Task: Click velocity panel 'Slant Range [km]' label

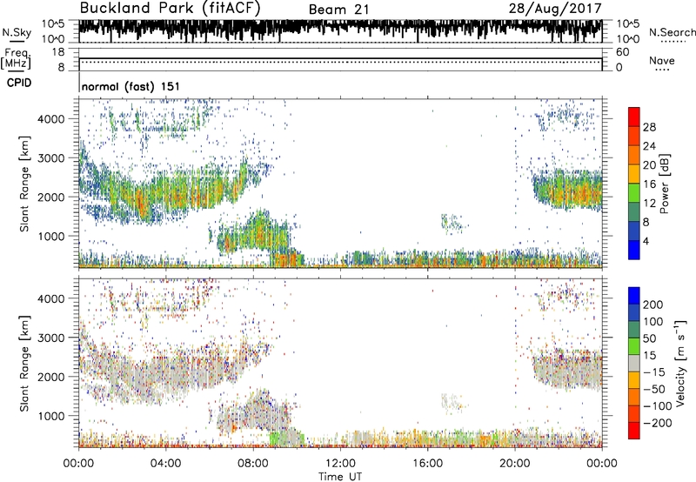Action: point(24,364)
